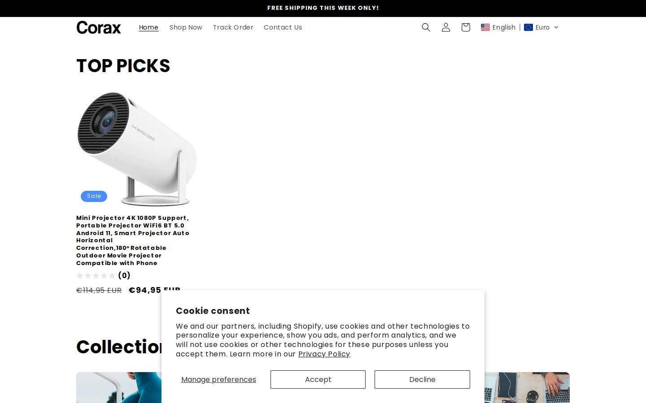The image size is (646, 403).
Task: Select the English language label
Action: [x=504, y=27]
